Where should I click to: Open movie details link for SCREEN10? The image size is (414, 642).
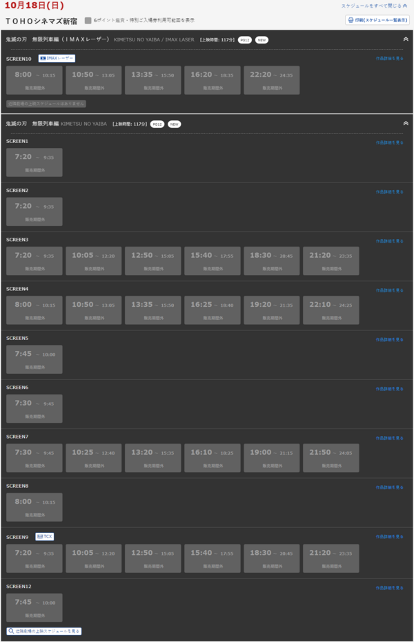(x=389, y=59)
